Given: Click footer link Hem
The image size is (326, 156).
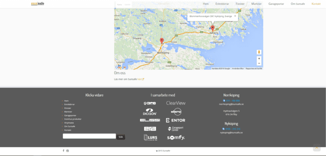Looking at the screenshot, I should tap(66, 101).
